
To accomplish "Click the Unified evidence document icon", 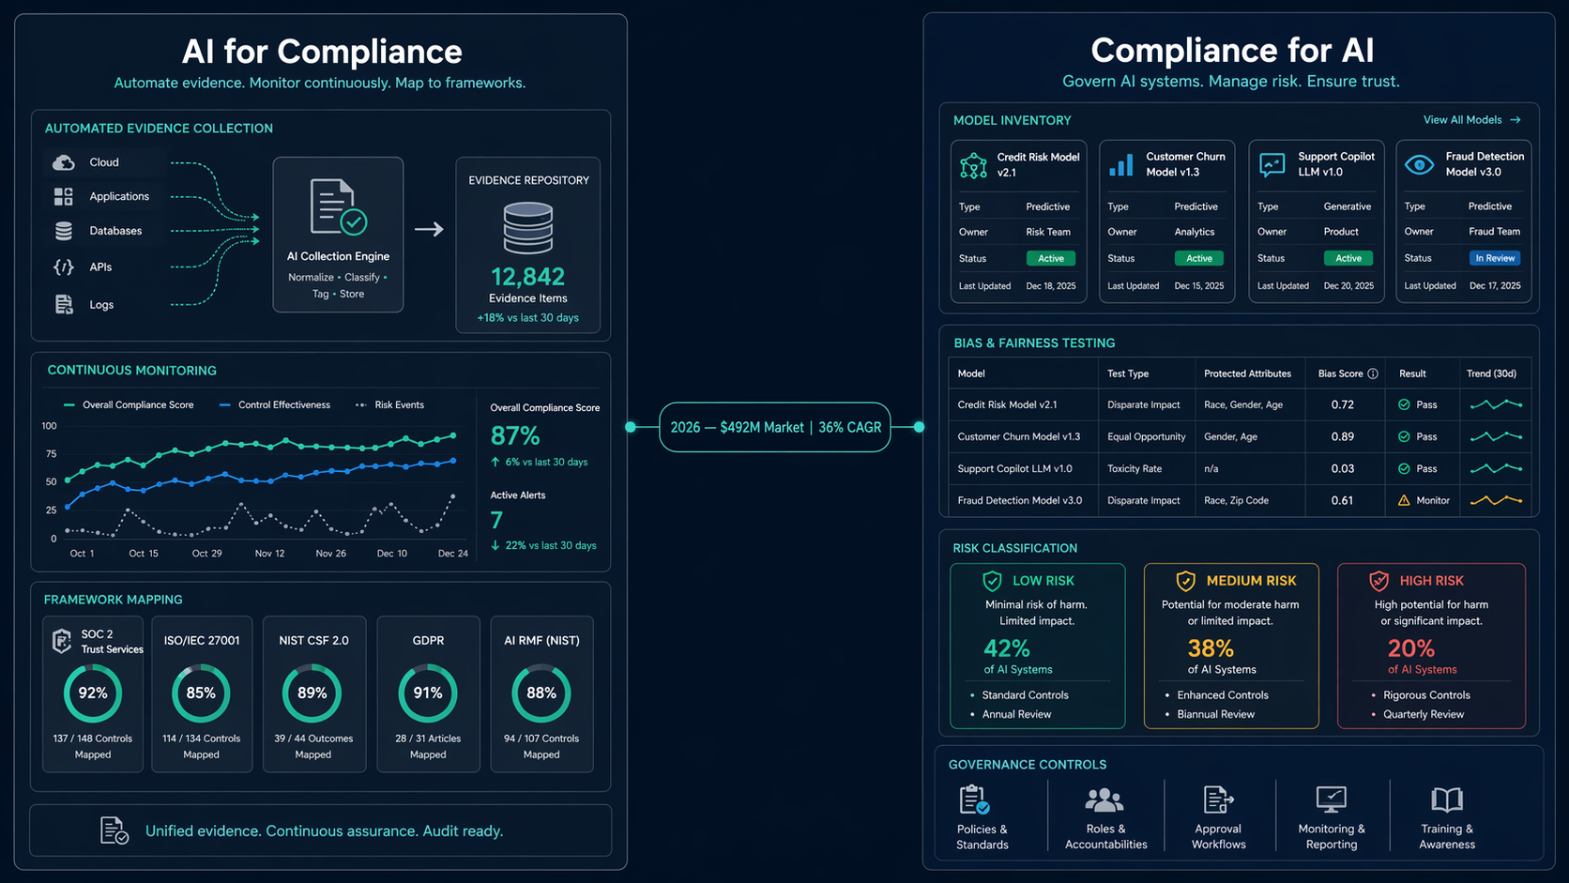I will point(114,830).
